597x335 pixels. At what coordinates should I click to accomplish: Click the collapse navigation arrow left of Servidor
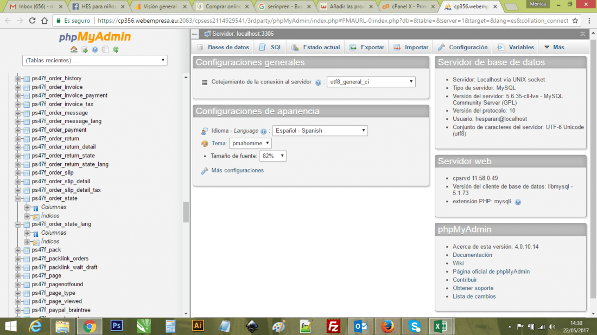point(195,34)
